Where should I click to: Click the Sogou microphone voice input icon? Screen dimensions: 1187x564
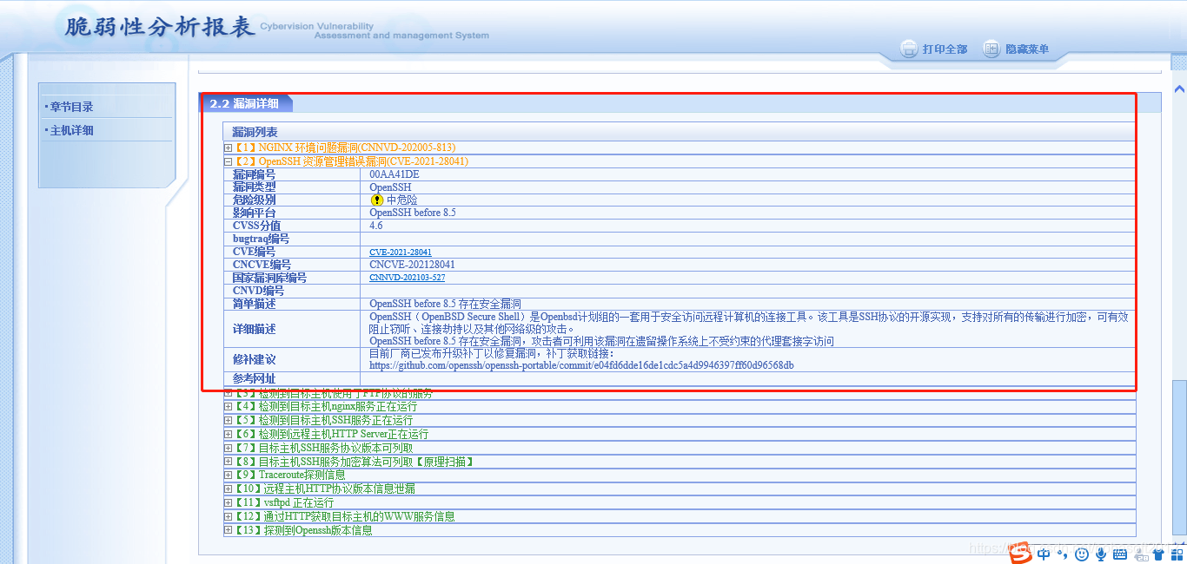click(x=1101, y=554)
